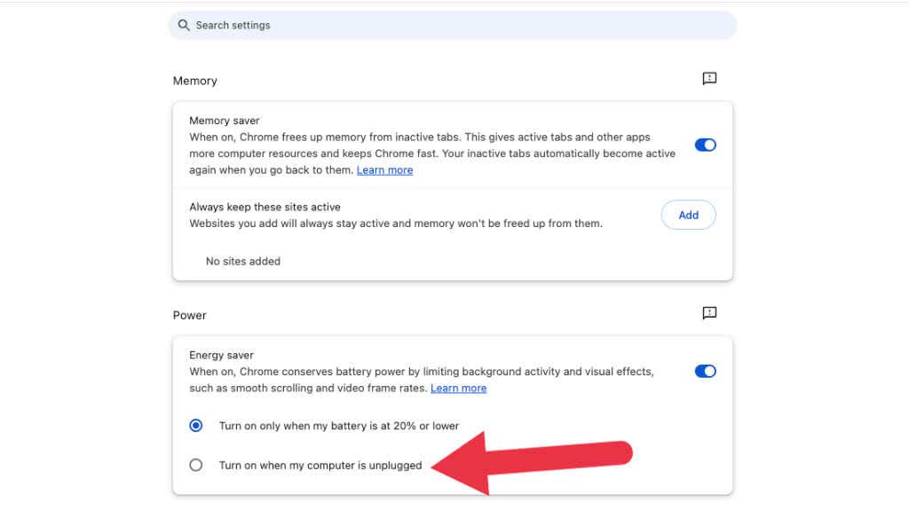Click the Always keep these sites active title
Image resolution: width=909 pixels, height=511 pixels.
coord(265,208)
